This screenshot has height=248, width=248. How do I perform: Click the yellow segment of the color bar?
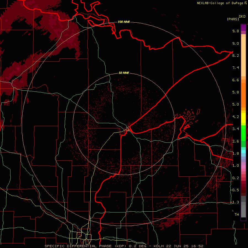[243, 118]
